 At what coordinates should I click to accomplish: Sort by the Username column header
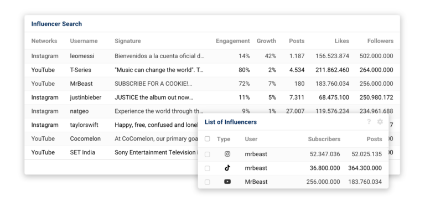(x=84, y=41)
